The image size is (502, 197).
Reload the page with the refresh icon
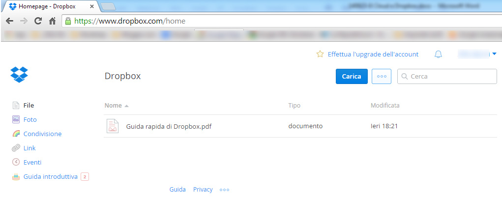tap(38, 22)
